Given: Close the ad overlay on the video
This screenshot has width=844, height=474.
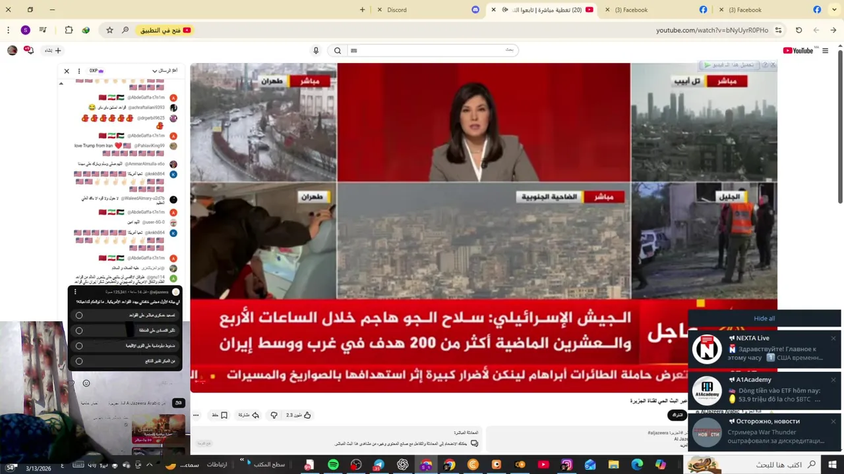Looking at the screenshot, I should tap(773, 65).
